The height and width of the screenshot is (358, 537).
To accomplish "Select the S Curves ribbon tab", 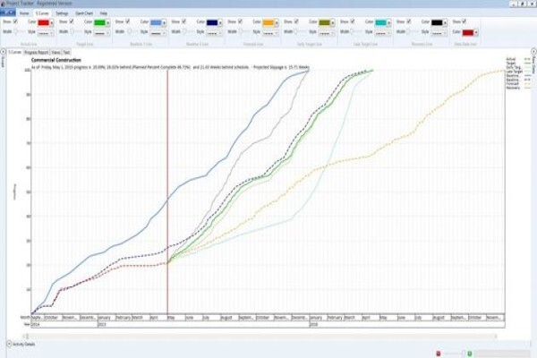I will coord(42,13).
